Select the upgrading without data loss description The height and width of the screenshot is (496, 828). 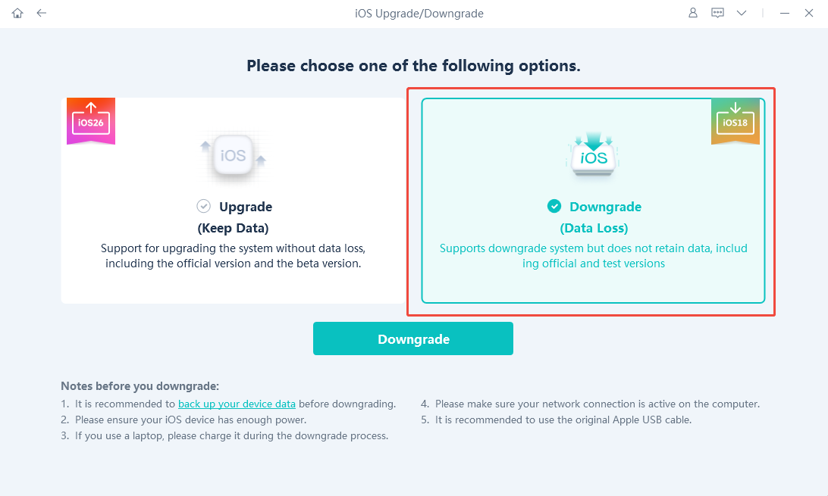233,256
